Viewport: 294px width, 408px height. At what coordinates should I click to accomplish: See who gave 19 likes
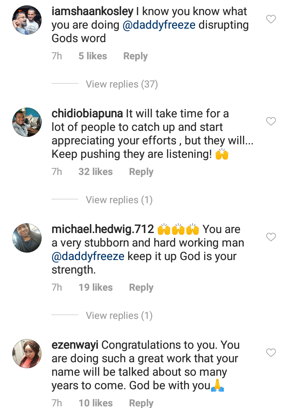click(x=96, y=287)
